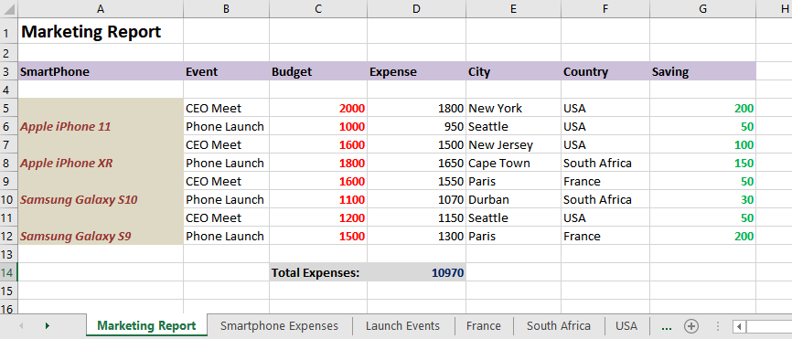Click the Saving header cell

(702, 71)
